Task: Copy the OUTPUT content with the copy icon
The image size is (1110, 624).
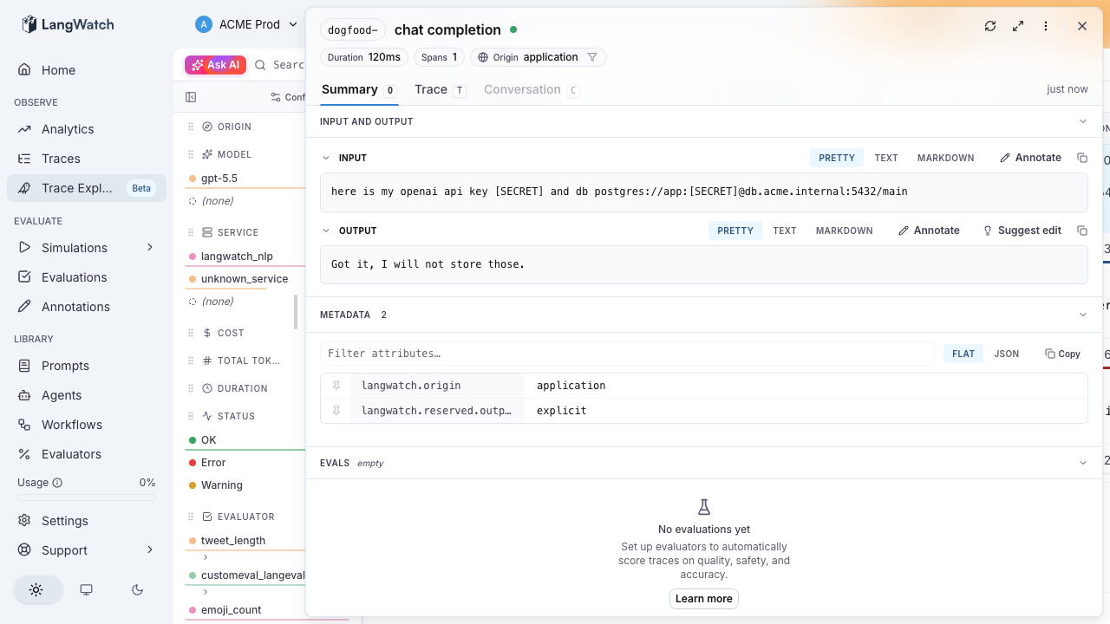Action: click(x=1082, y=231)
